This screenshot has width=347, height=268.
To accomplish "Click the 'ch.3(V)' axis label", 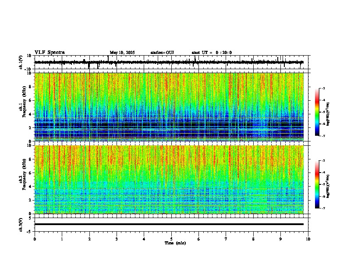I will point(21,225).
